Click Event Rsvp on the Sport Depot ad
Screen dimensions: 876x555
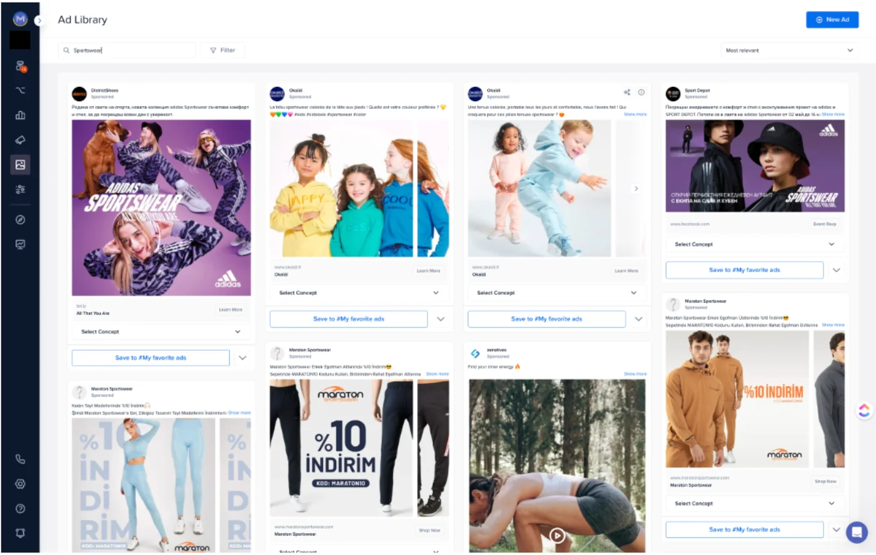[x=824, y=224]
